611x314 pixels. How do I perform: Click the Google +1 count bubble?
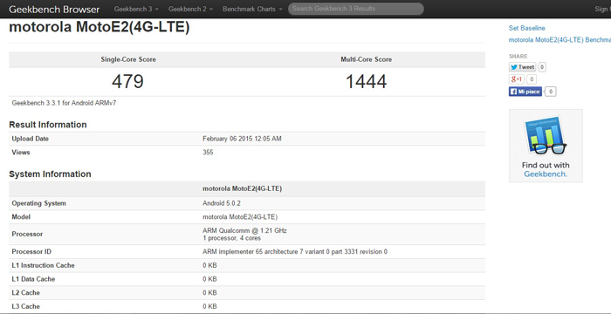point(531,79)
